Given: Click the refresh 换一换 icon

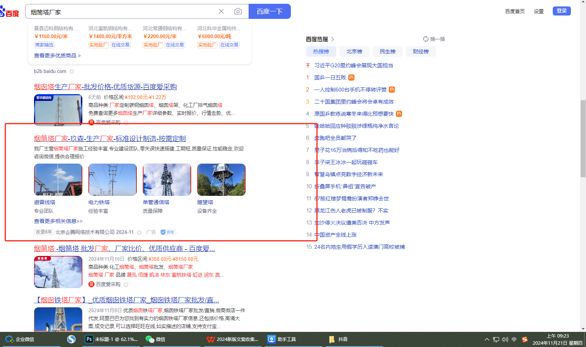Looking at the screenshot, I should (x=426, y=39).
